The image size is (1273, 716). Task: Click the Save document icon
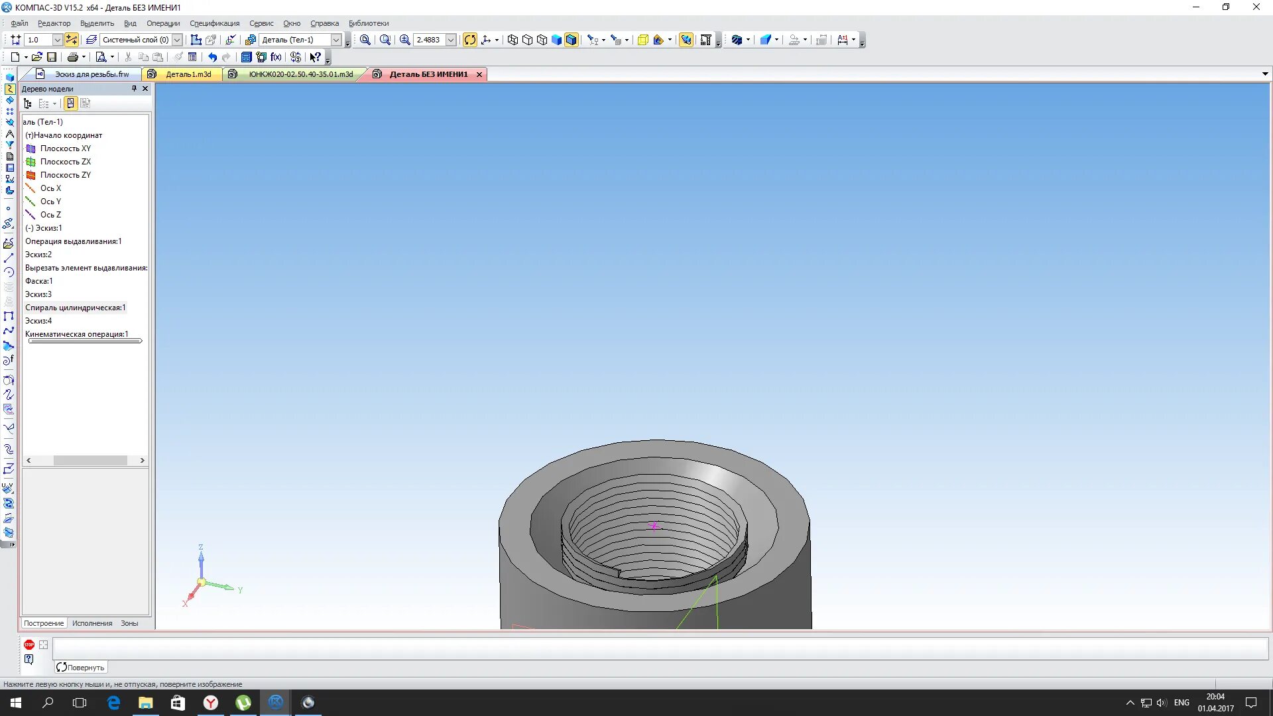(52, 57)
